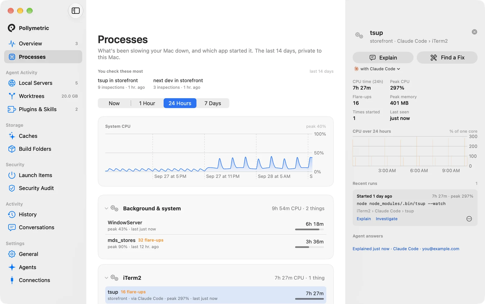Collapse the Background & system group
Image resolution: width=485 pixels, height=304 pixels.
tap(106, 209)
